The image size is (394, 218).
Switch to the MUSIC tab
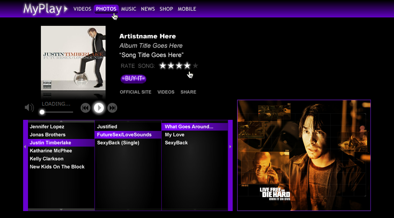coord(128,9)
